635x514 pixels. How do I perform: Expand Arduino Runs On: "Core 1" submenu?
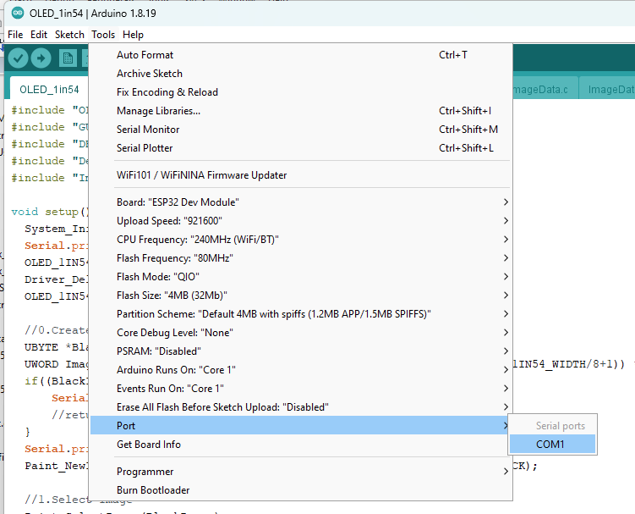pyautogui.click(x=301, y=370)
